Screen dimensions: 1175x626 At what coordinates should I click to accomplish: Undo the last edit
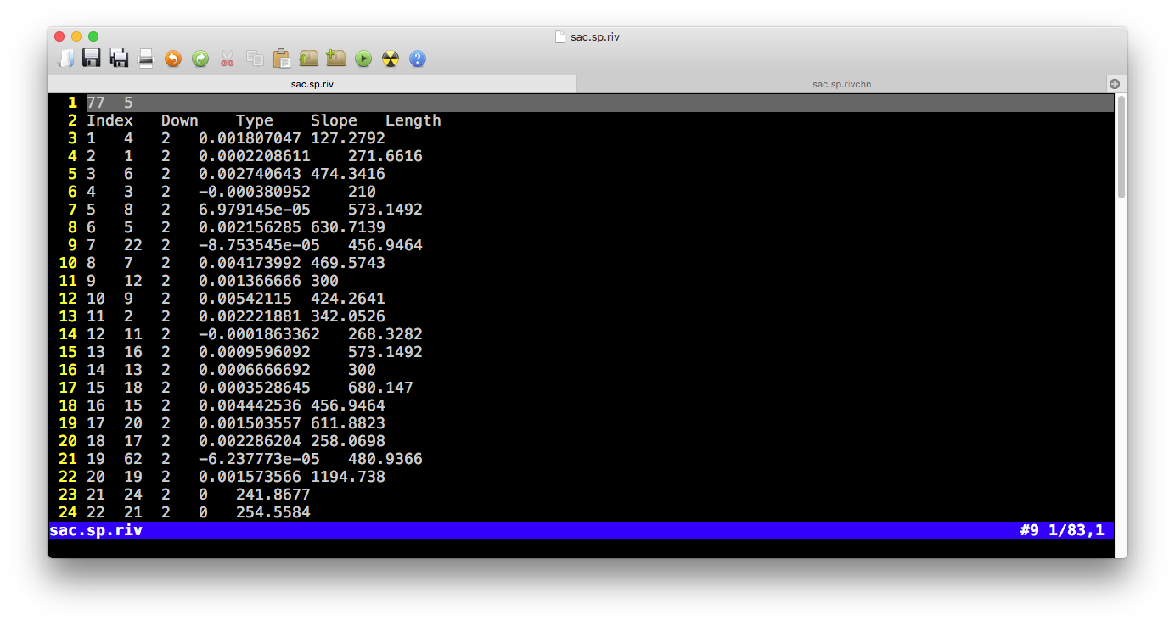pyautogui.click(x=173, y=59)
